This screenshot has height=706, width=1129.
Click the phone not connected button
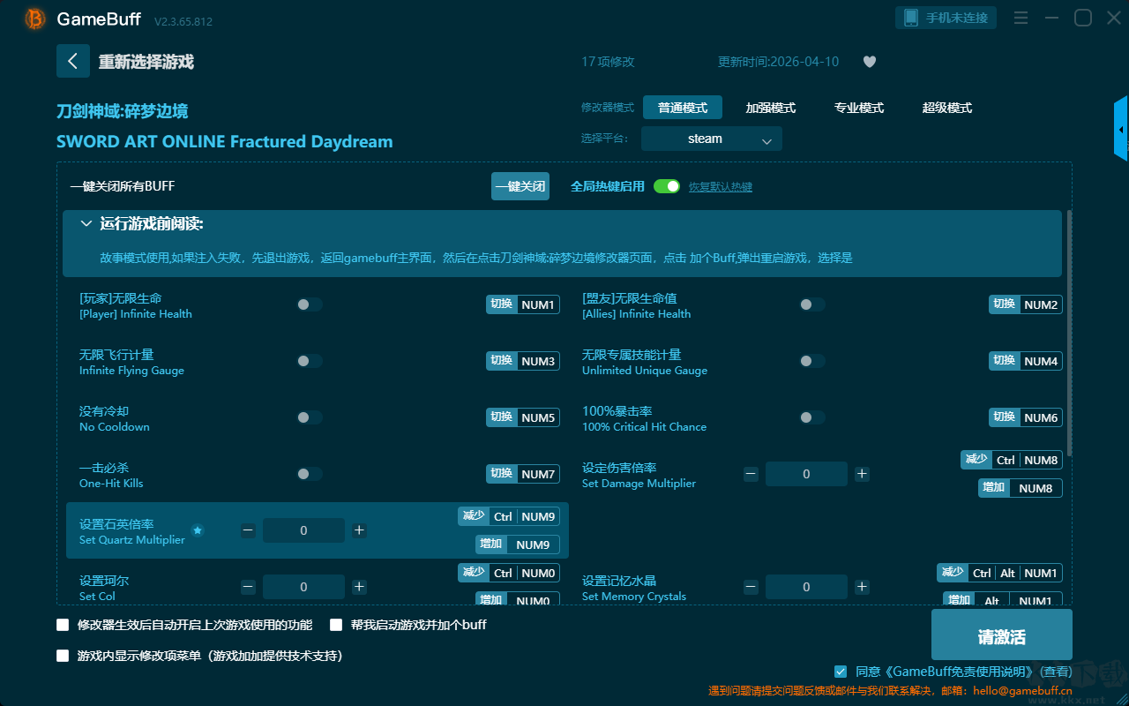946,18
